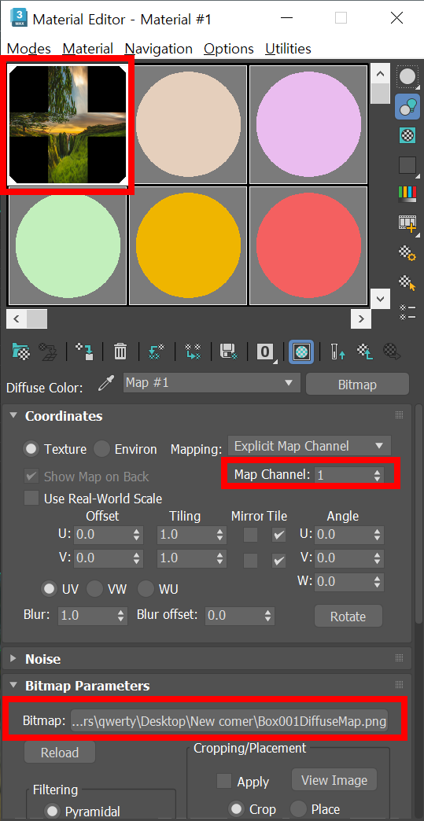Open the Mapping type dropdown
The height and width of the screenshot is (821, 424).
click(309, 446)
